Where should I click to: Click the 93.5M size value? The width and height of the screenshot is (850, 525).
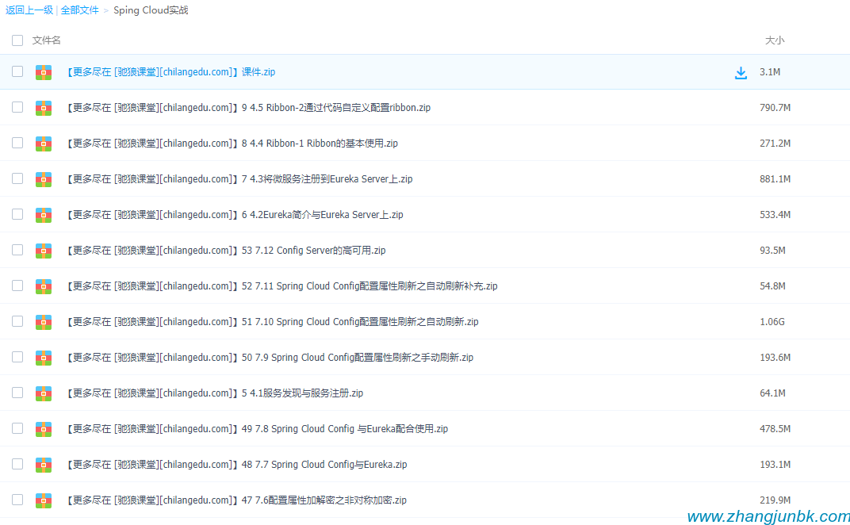[x=772, y=251]
